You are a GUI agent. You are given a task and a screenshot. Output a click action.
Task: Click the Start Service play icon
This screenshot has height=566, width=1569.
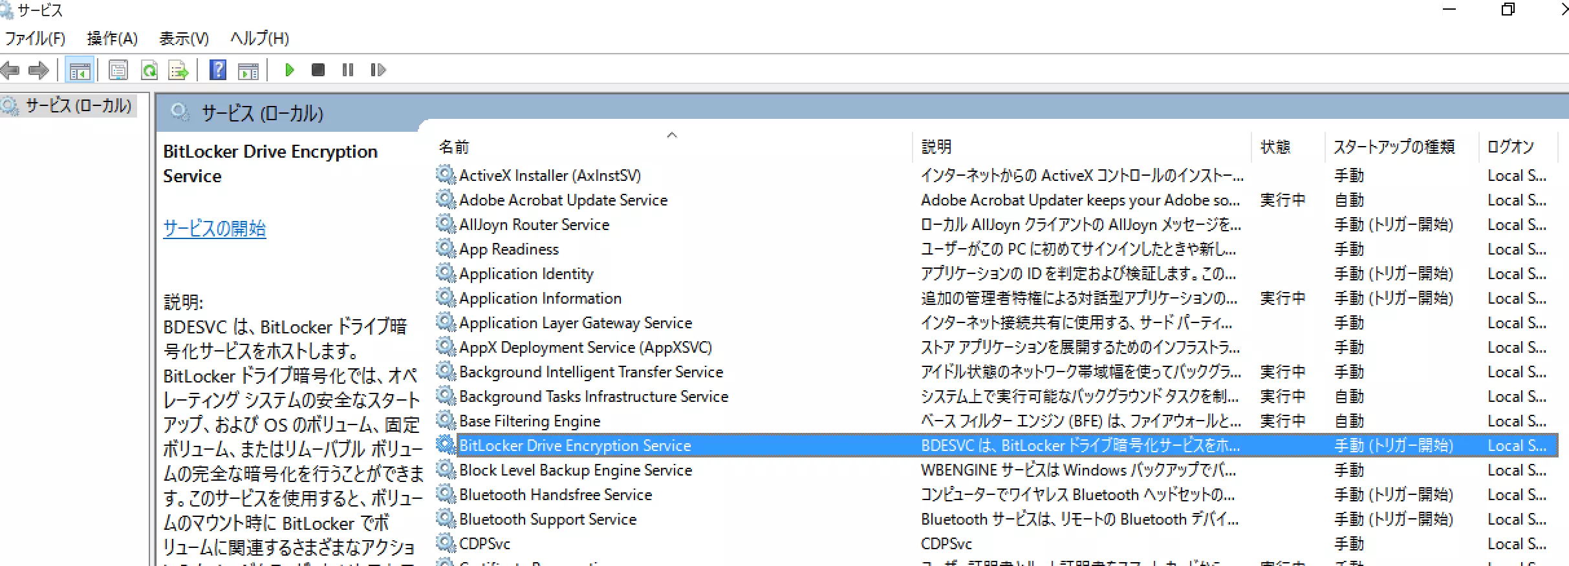pyautogui.click(x=289, y=70)
